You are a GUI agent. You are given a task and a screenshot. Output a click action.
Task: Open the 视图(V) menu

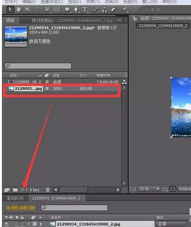click(130, 2)
